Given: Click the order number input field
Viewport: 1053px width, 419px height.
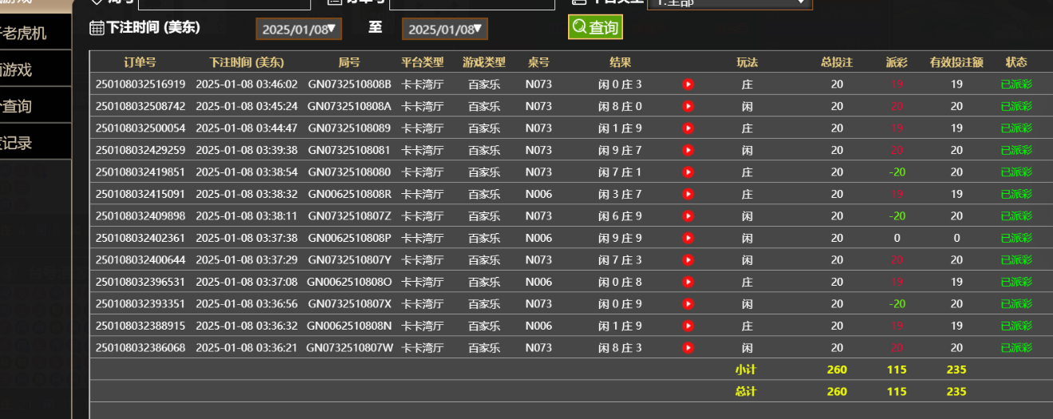Looking at the screenshot, I should pyautogui.click(x=471, y=4).
